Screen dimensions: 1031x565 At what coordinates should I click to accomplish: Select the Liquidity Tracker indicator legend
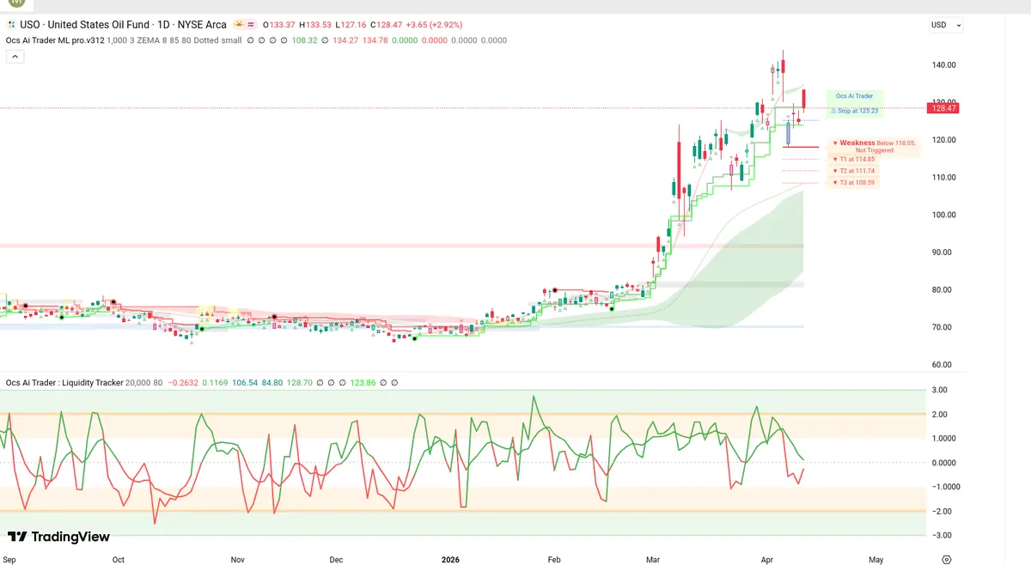pyautogui.click(x=64, y=383)
